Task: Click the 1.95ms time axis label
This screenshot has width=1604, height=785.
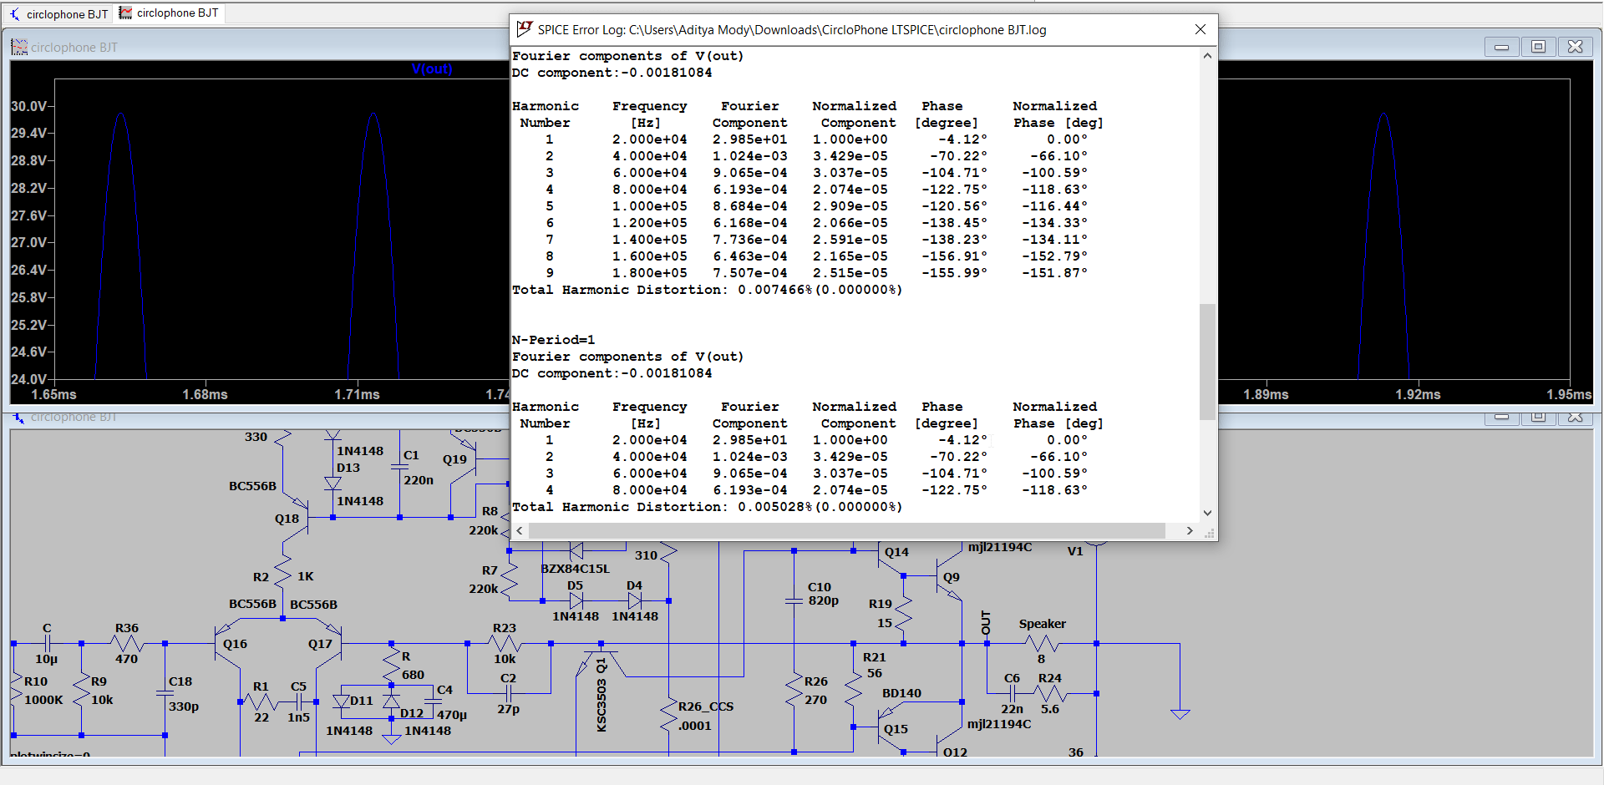Action: pos(1569,394)
